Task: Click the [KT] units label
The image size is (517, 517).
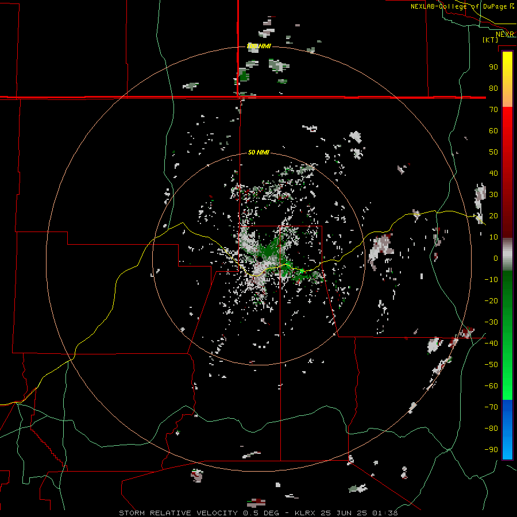Action: [491, 40]
